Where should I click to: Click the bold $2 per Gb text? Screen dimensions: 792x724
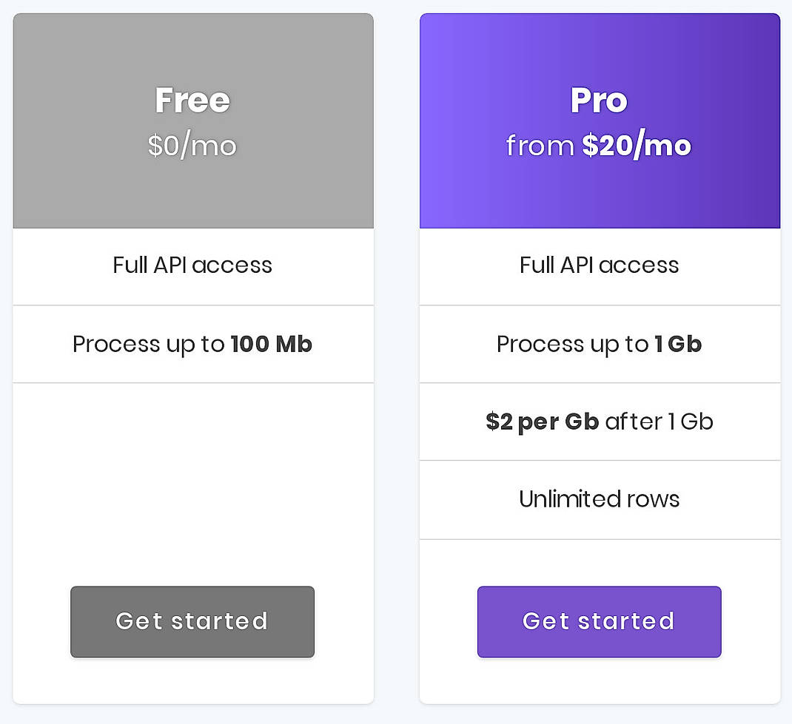point(541,422)
